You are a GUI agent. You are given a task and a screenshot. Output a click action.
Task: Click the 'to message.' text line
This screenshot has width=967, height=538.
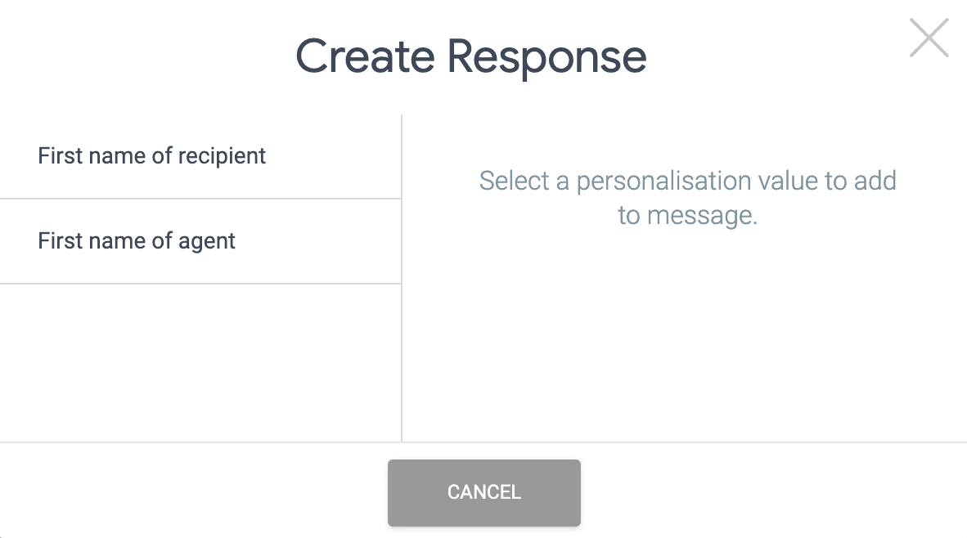(x=688, y=215)
